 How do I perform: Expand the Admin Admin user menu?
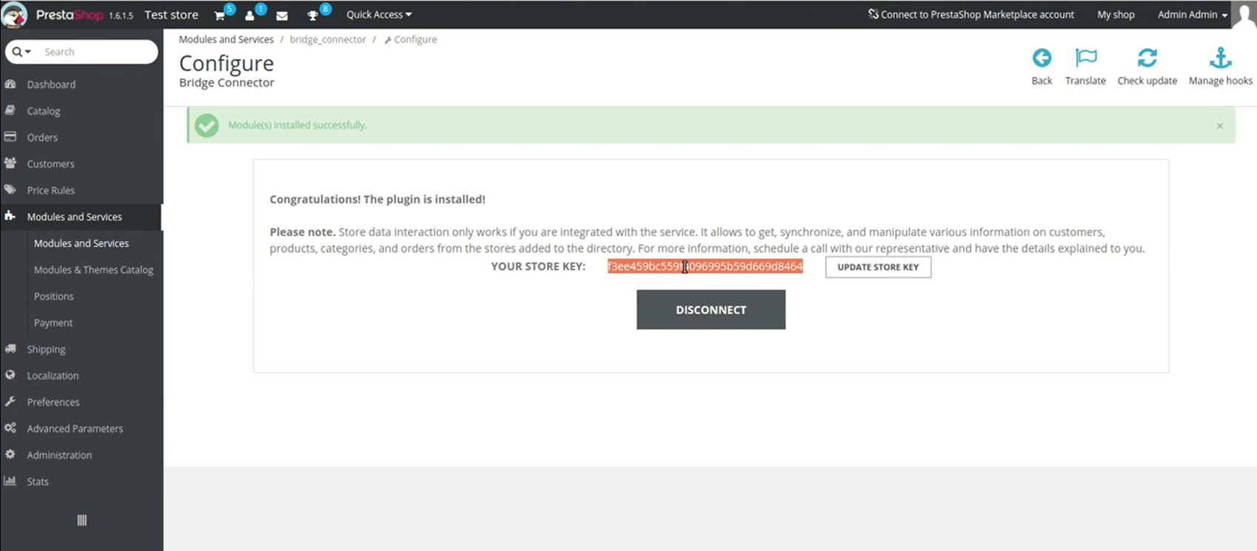pyautogui.click(x=1191, y=15)
